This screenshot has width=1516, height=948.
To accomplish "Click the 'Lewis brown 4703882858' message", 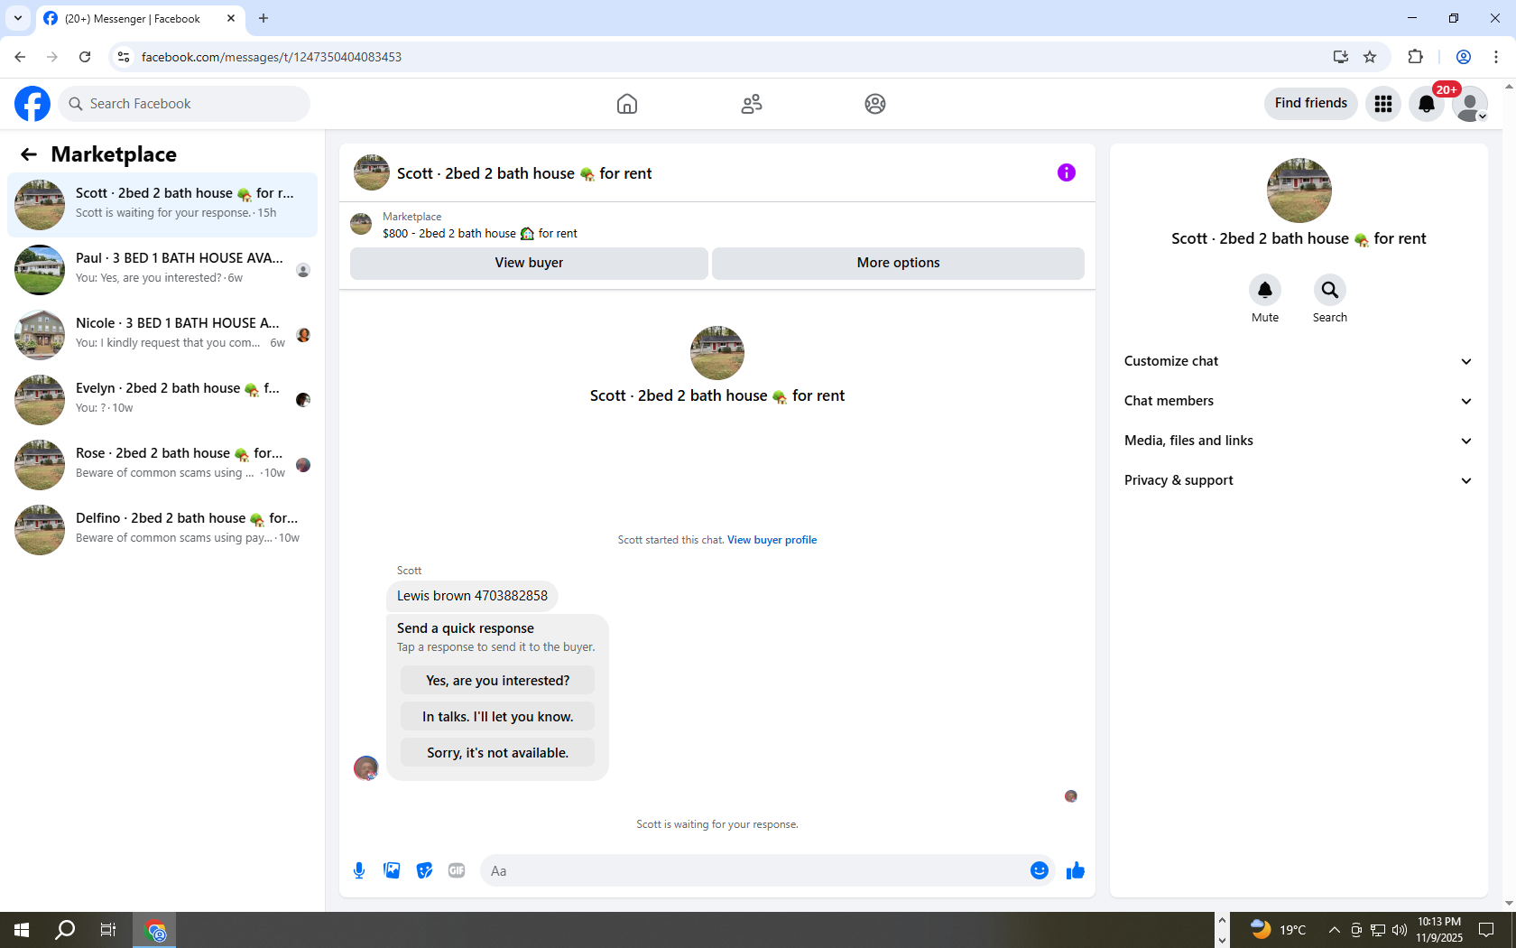I will 472,596.
